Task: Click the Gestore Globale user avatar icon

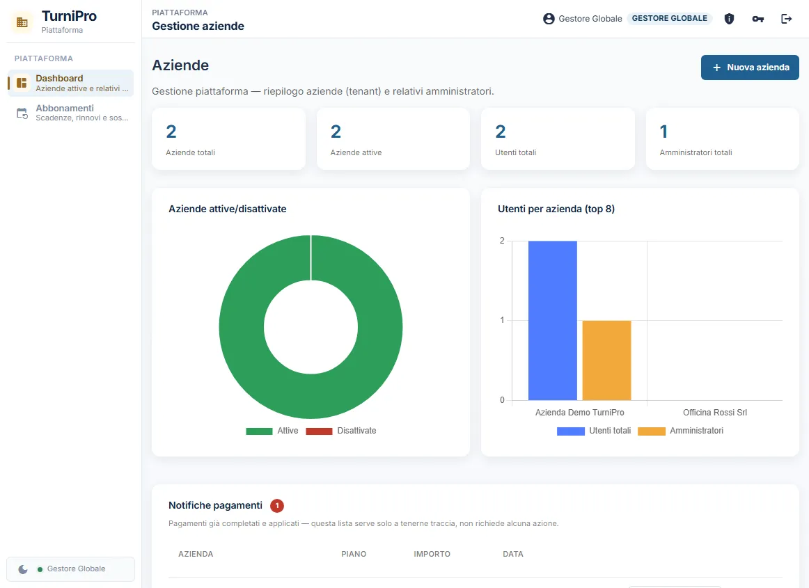Action: 549,19
